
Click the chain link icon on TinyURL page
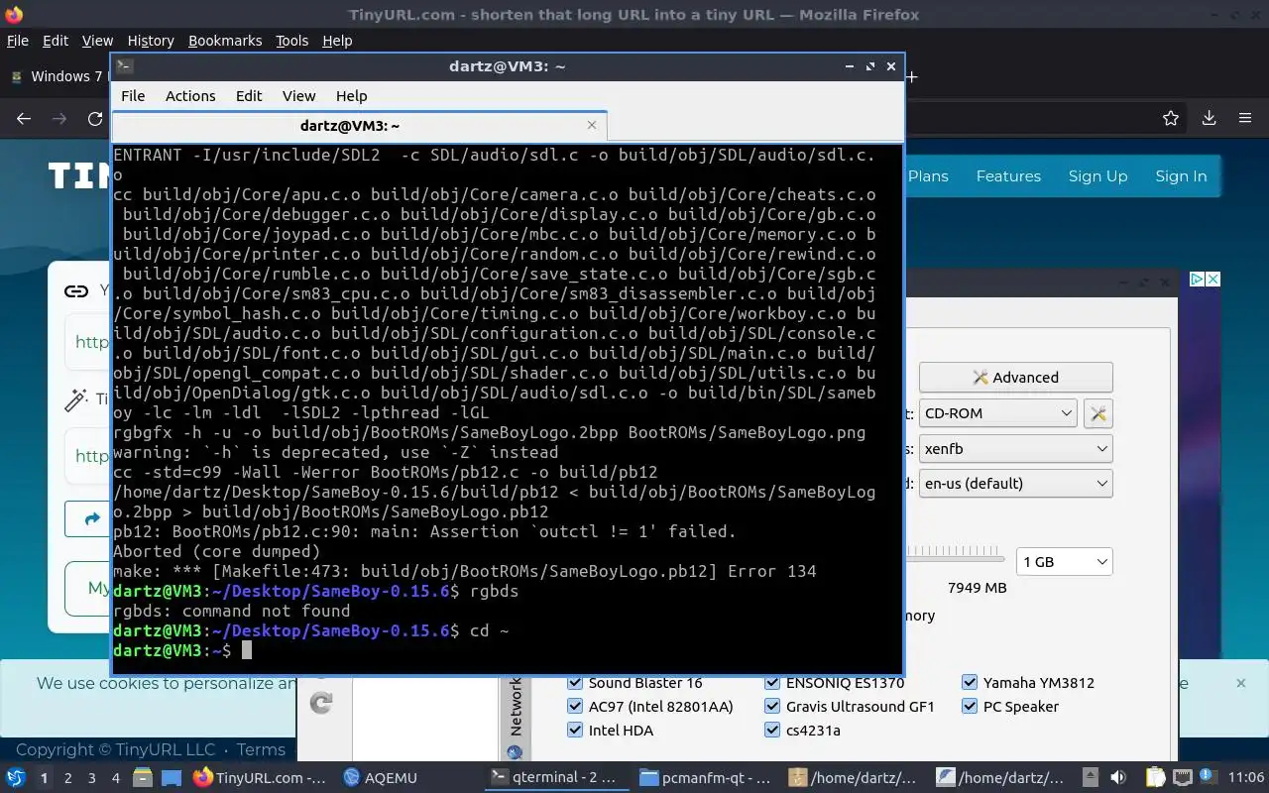[76, 290]
